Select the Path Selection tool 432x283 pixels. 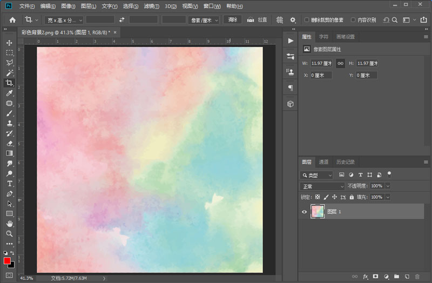pos(9,204)
